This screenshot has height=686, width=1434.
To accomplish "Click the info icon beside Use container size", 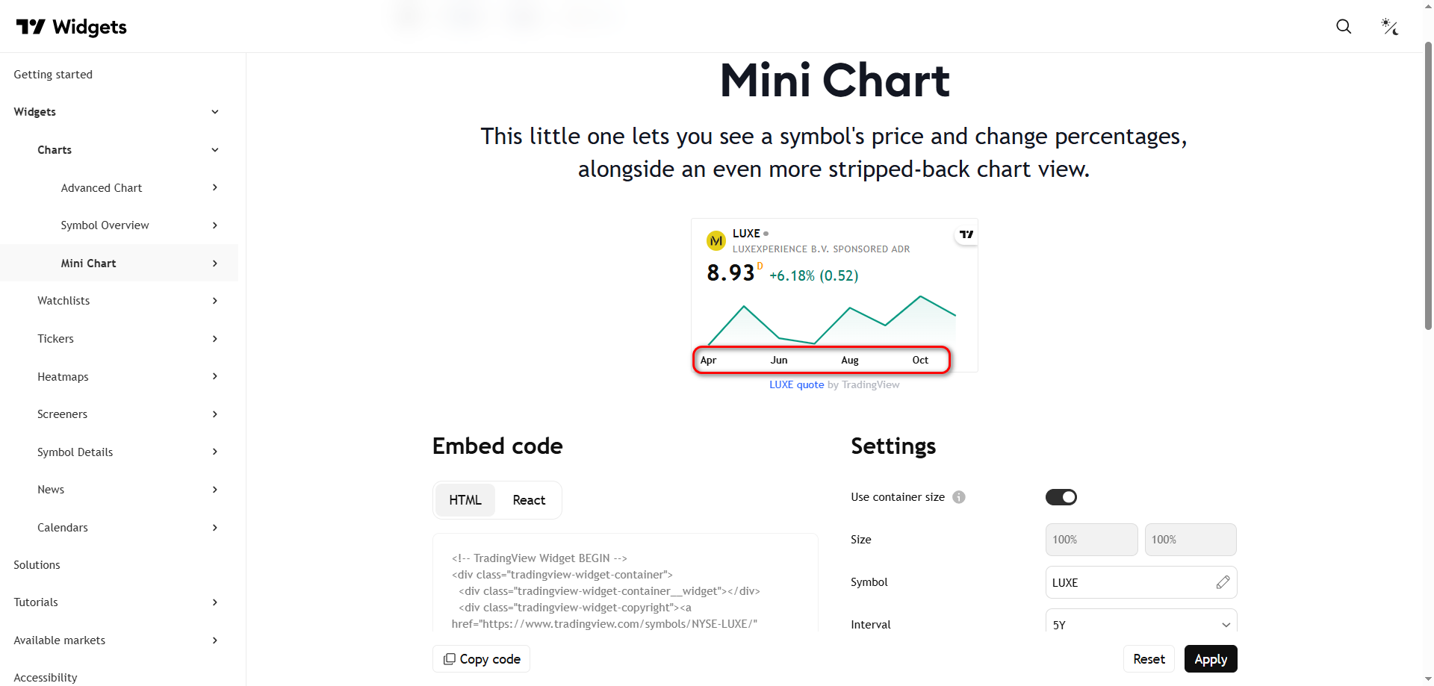I will 959,497.
